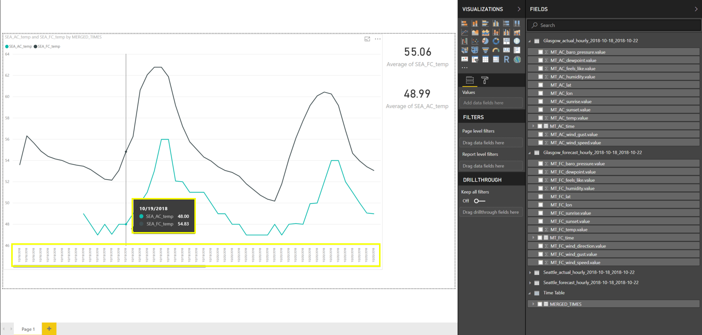Choose the slicer visualization
This screenshot has height=335, width=702.
click(x=475, y=60)
